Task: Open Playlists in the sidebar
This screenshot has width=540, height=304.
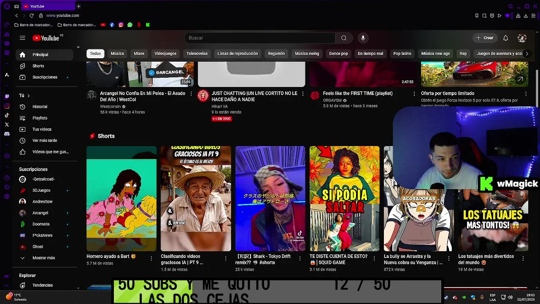Action: point(44,118)
